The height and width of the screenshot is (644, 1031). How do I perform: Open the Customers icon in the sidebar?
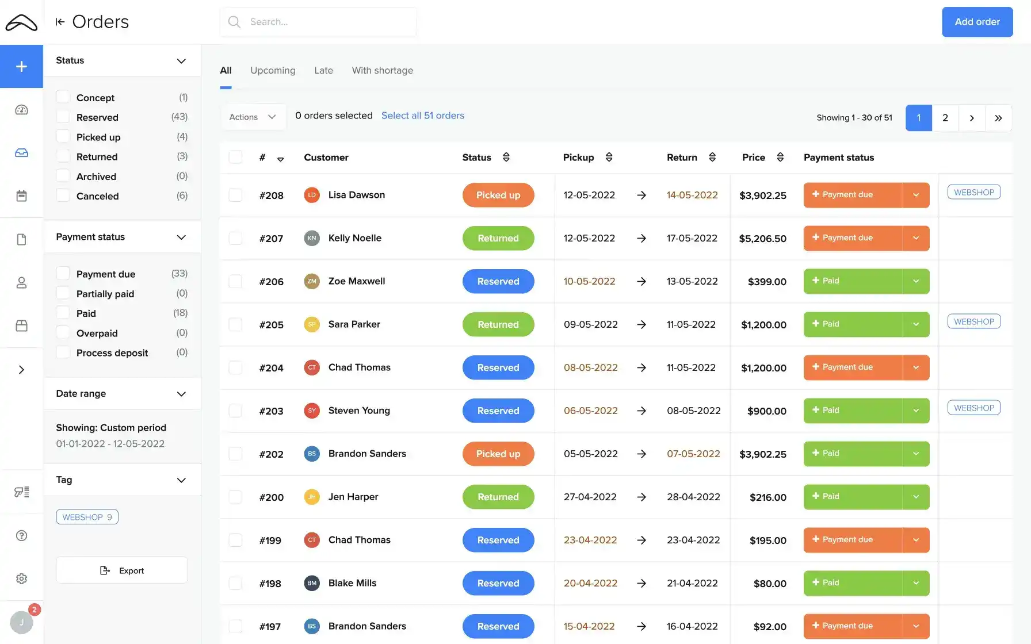(x=21, y=282)
